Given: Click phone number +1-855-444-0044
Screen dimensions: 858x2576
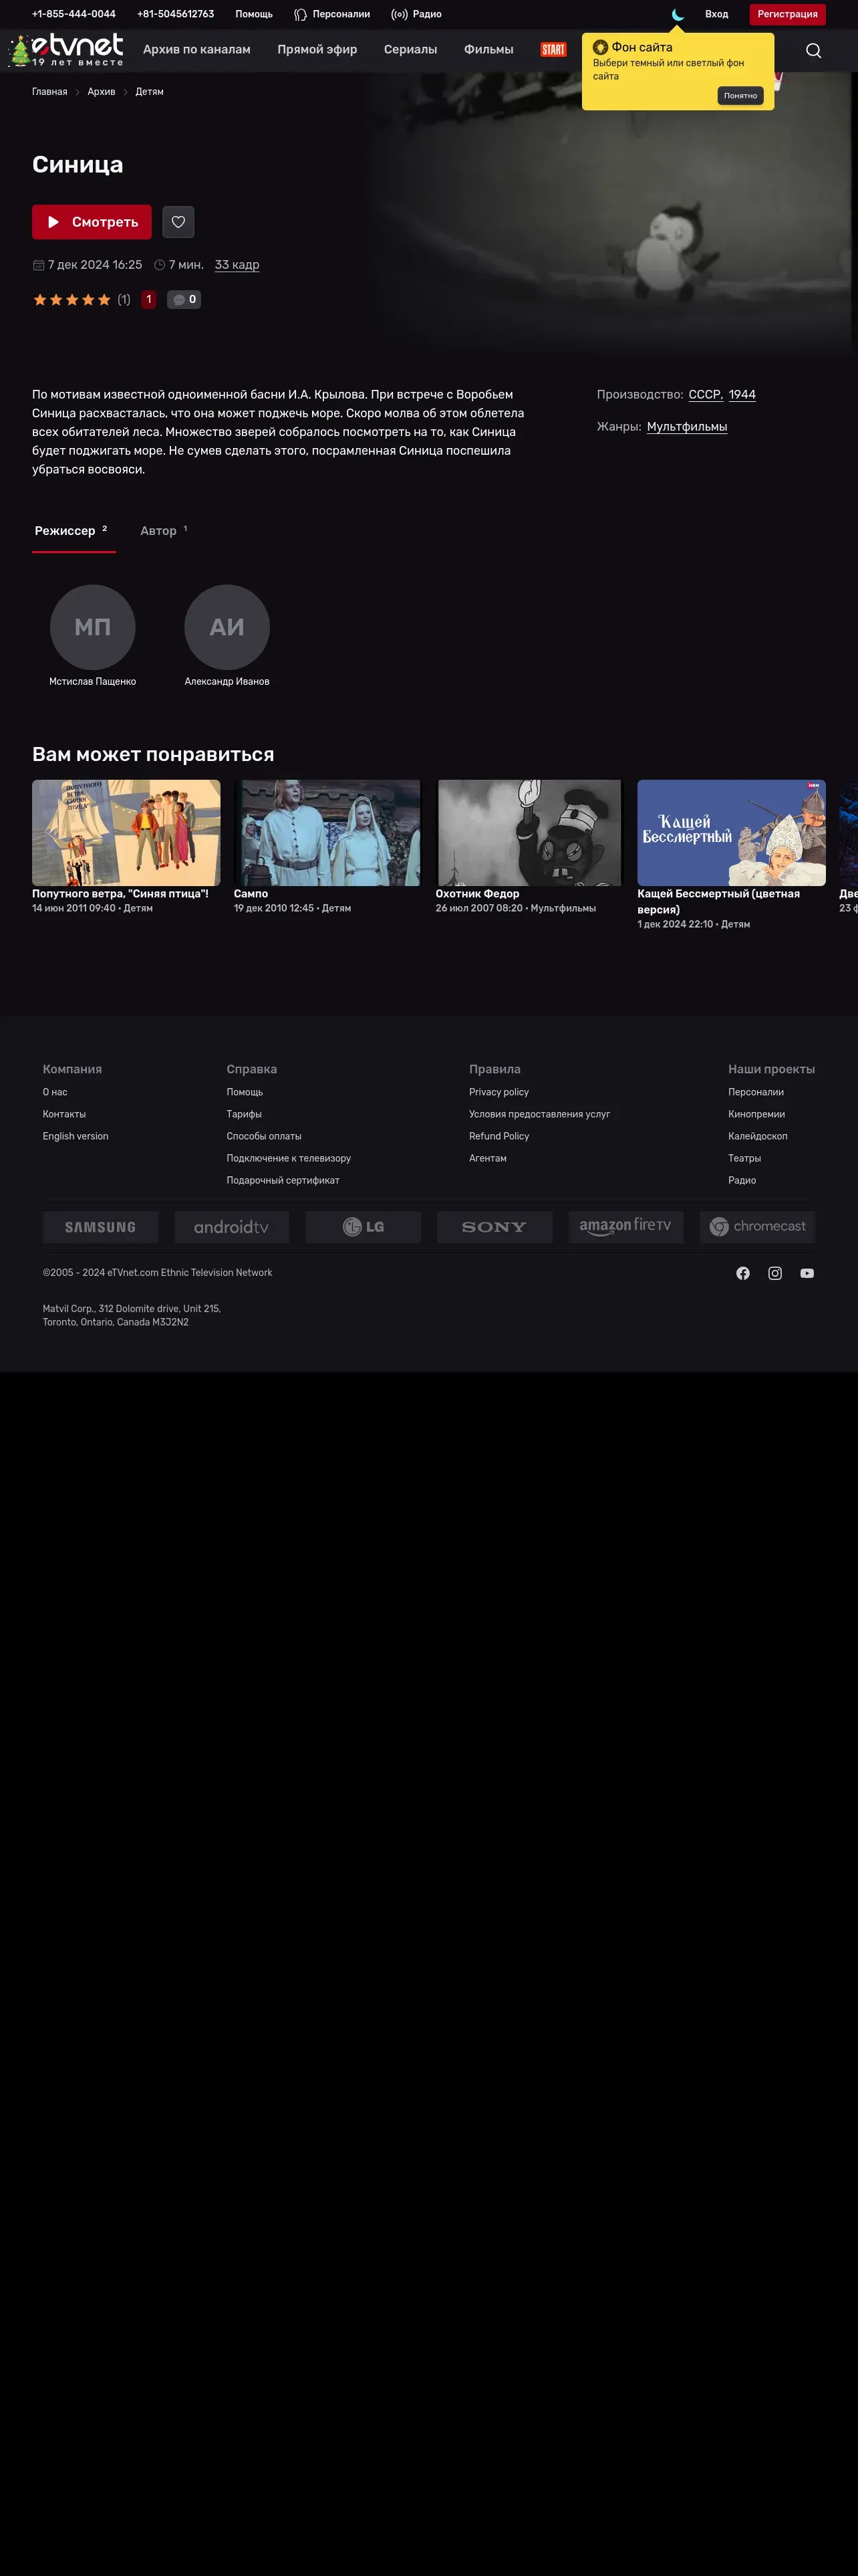Looking at the screenshot, I should pos(74,14).
